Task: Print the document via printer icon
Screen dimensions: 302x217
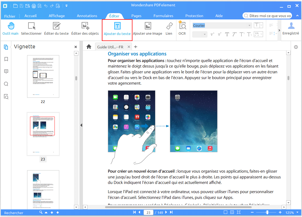Action: (34, 6)
